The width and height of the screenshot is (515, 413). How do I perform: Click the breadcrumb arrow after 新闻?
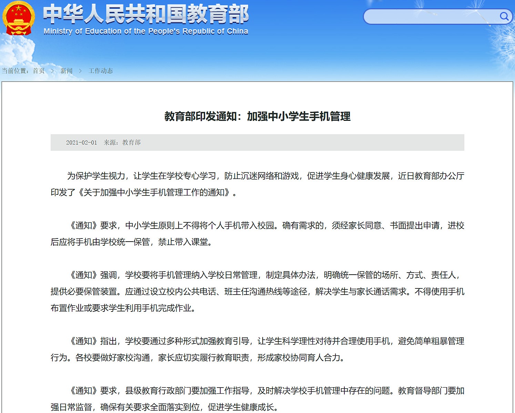point(81,71)
